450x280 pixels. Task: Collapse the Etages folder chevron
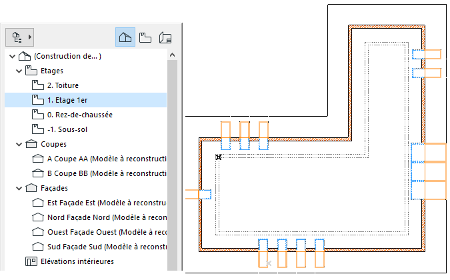[x=19, y=71]
